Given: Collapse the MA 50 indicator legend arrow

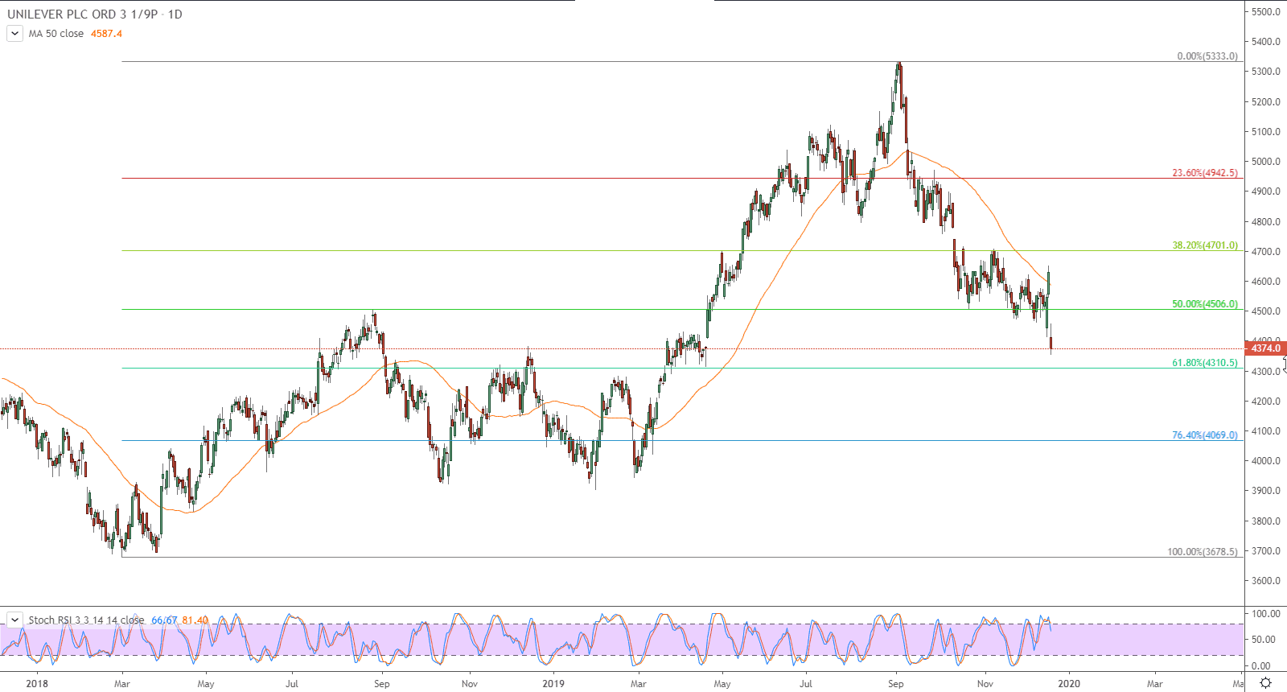Looking at the screenshot, I should point(14,34).
